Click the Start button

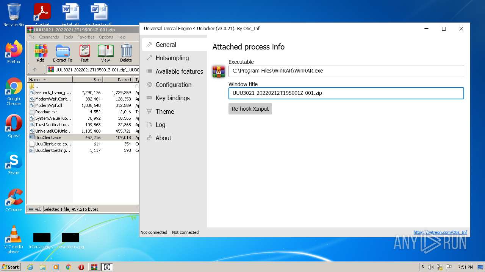point(10,267)
